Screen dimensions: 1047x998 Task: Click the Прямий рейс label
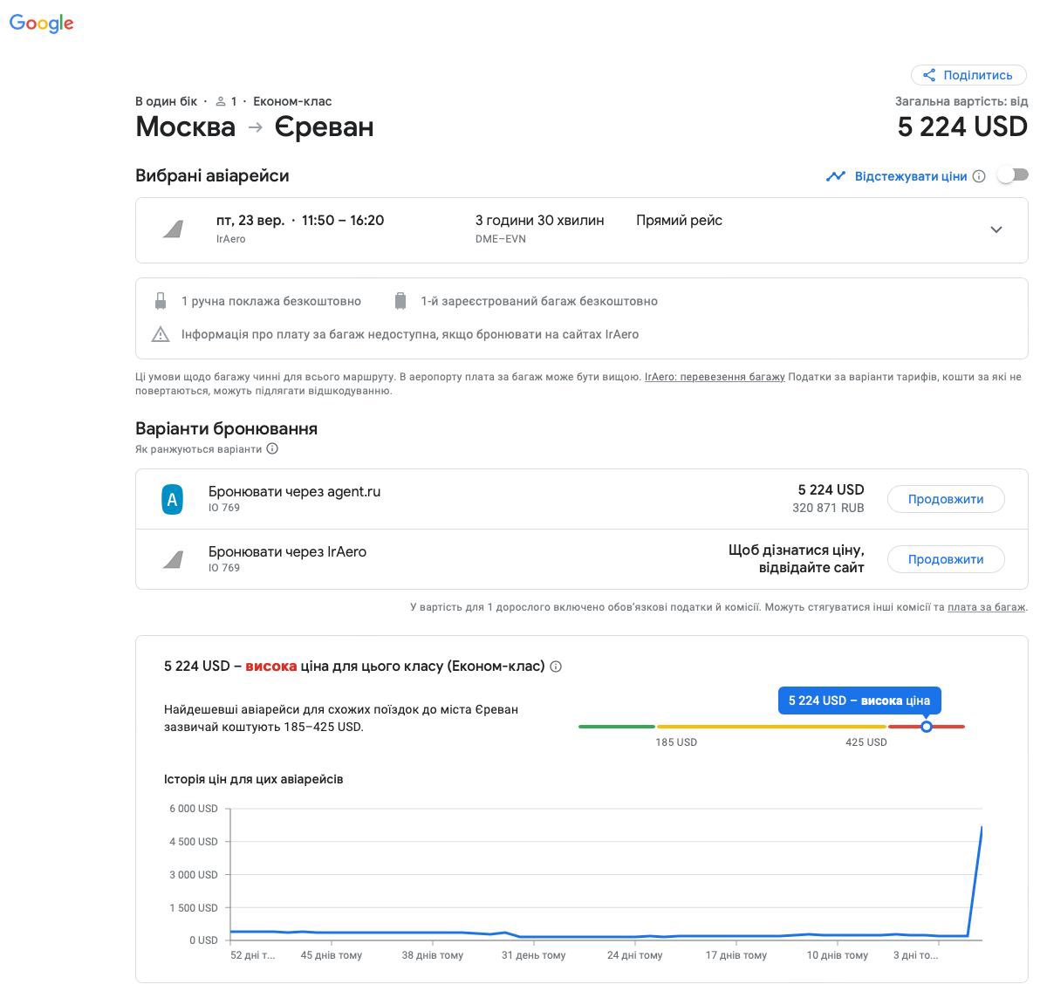(679, 221)
